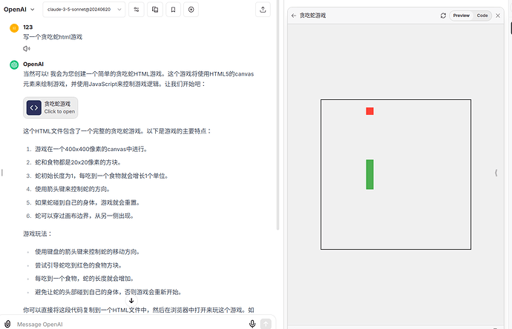
Task: Open the OpenAI endpoint dropdown
Action: point(19,10)
